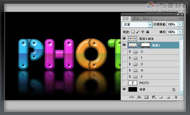Open the 不透明度 slider arrow
The height and width of the screenshot is (115, 190).
180,24
